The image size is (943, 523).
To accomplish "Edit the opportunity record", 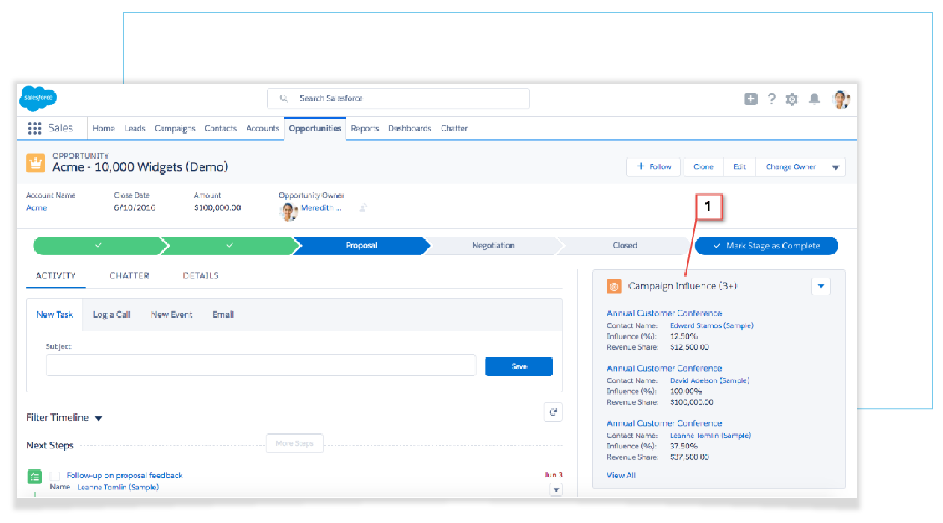I will (x=740, y=167).
